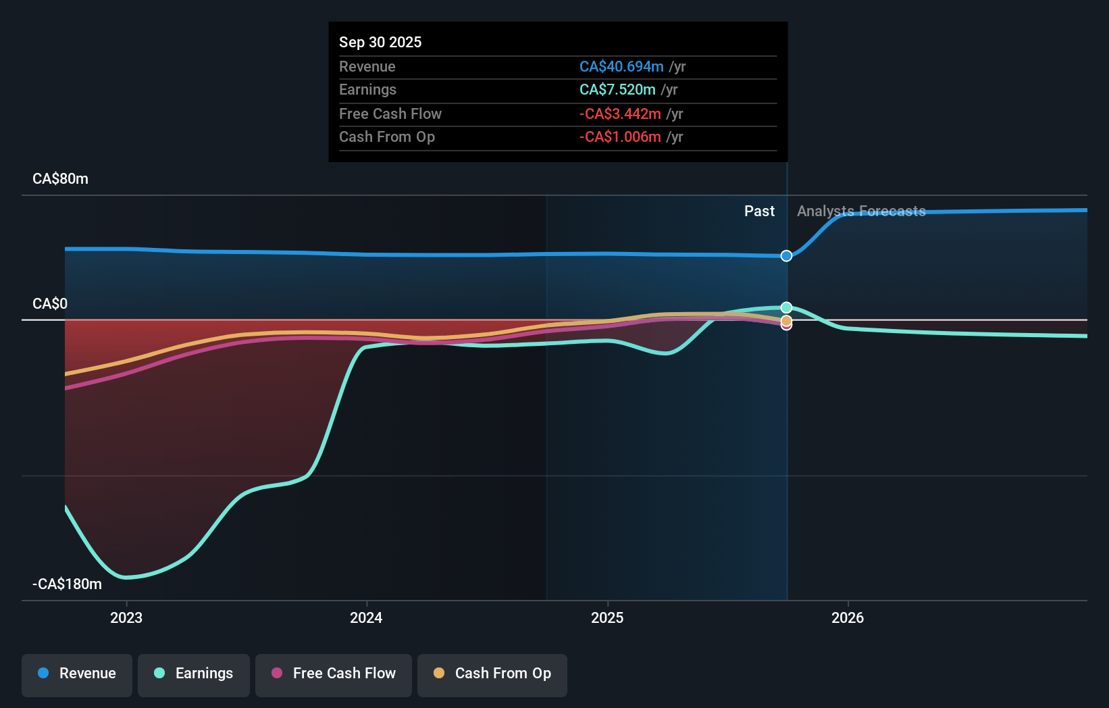Click the teal Earnings data point marker

[786, 308]
